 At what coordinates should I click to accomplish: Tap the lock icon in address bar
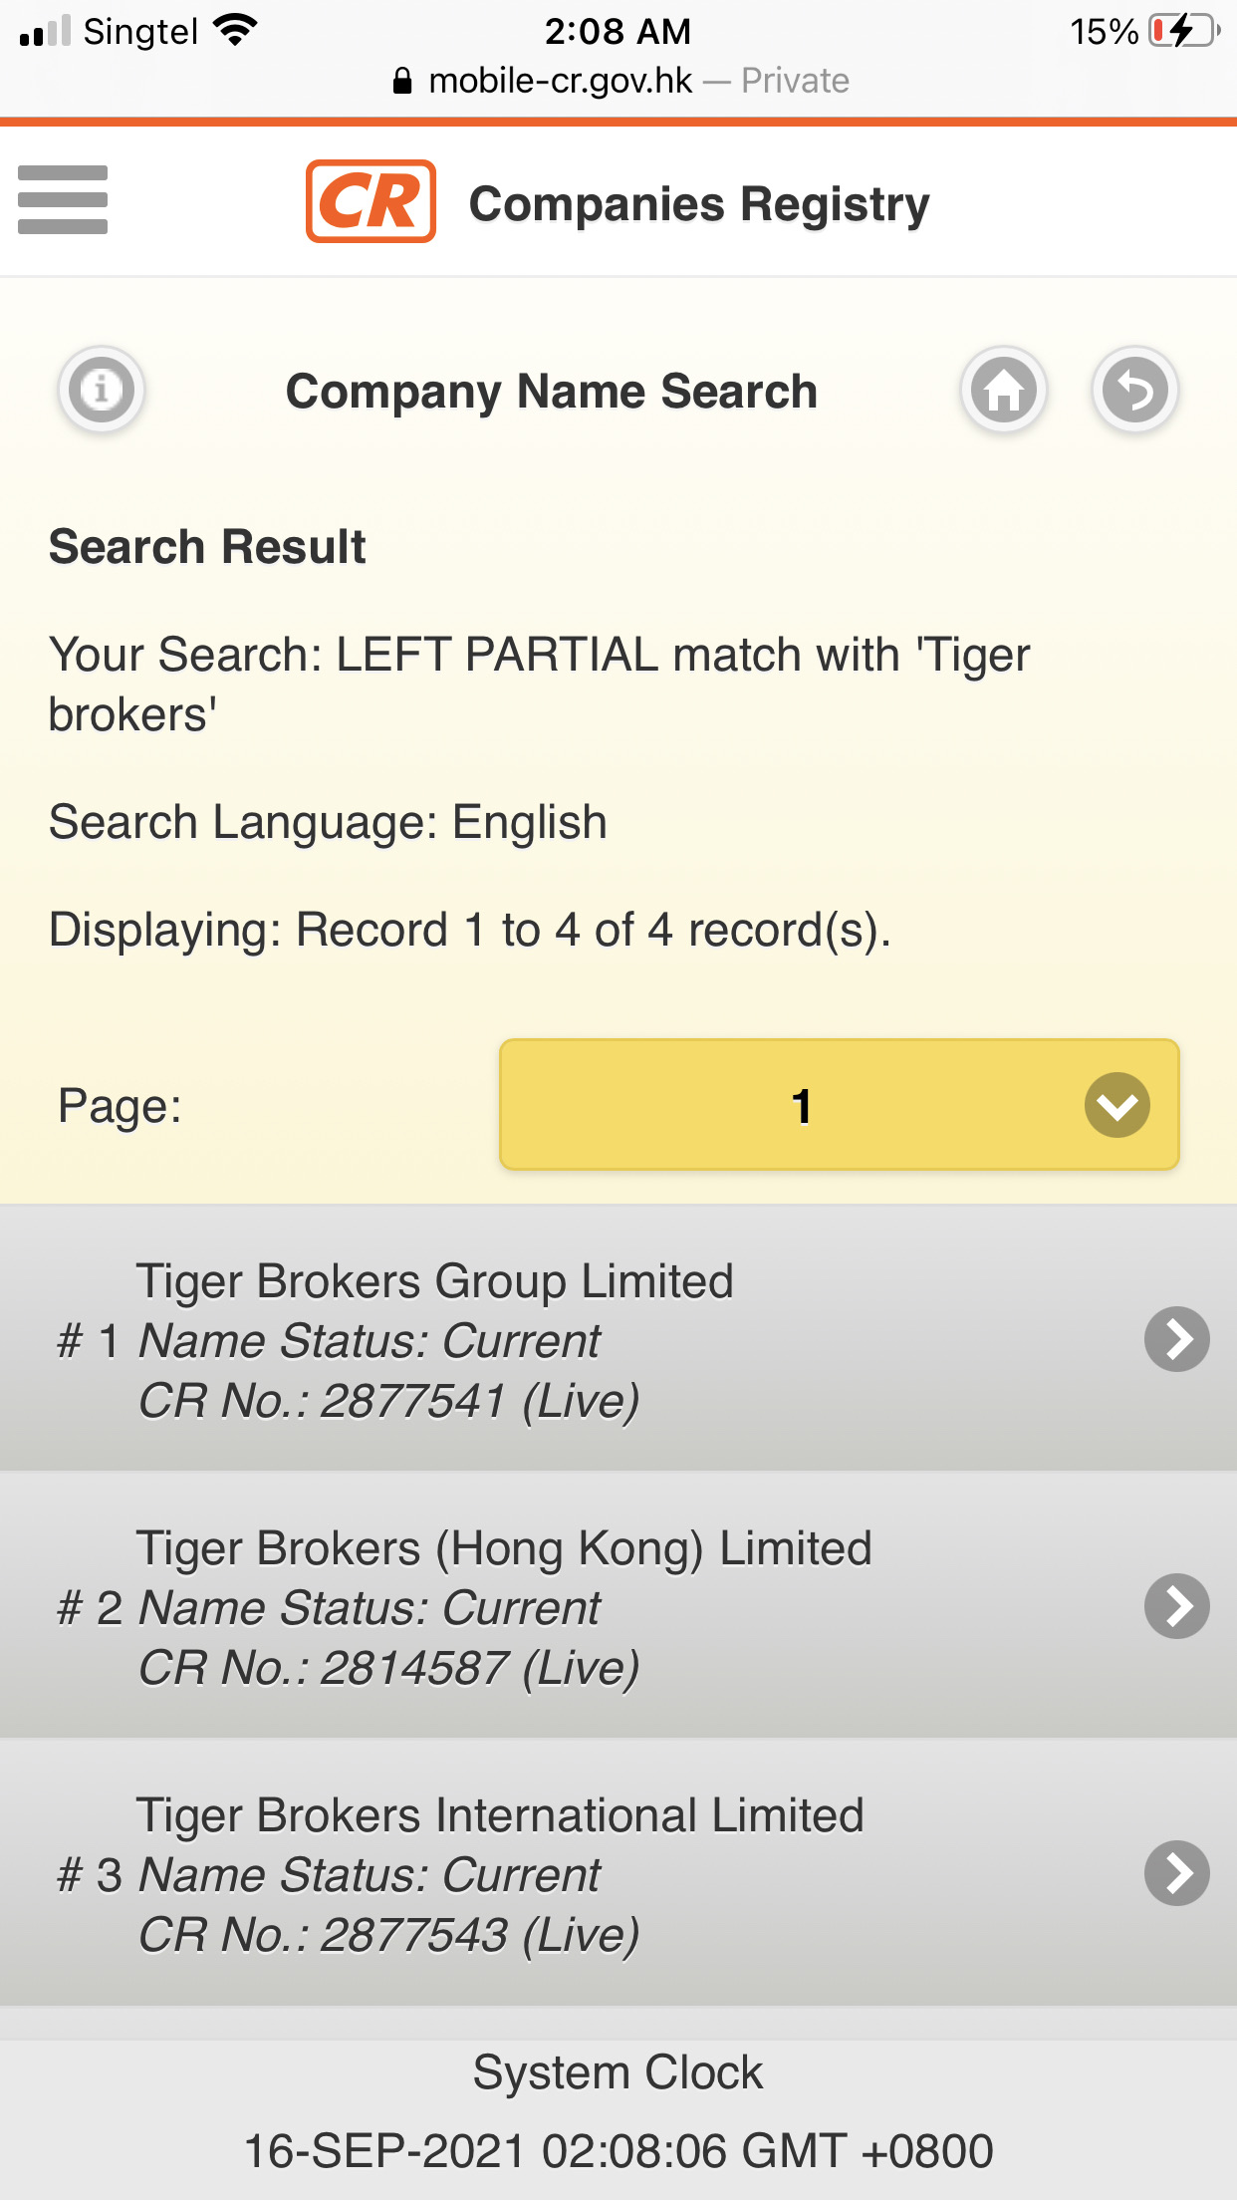[x=402, y=81]
